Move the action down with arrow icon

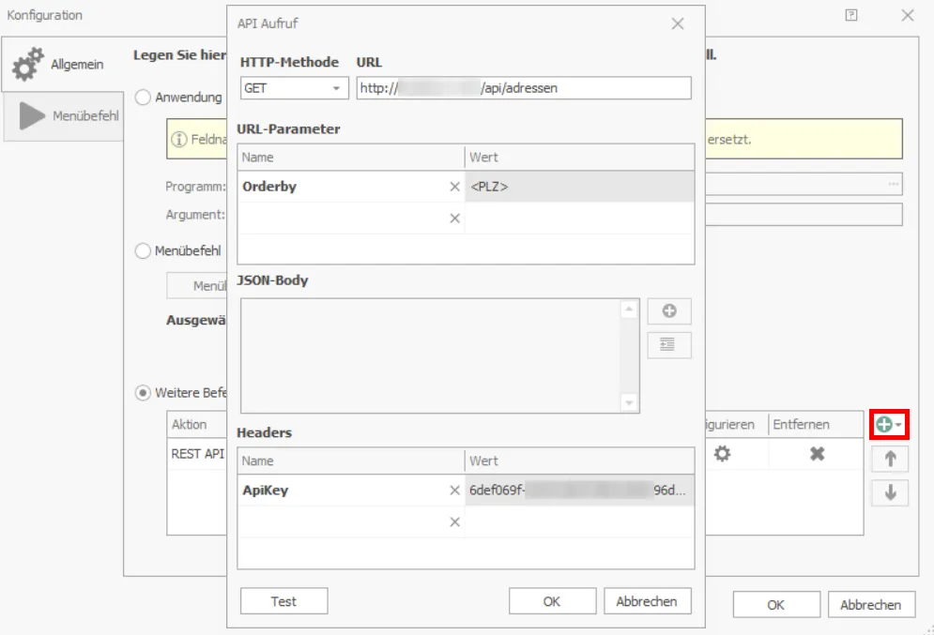click(890, 492)
